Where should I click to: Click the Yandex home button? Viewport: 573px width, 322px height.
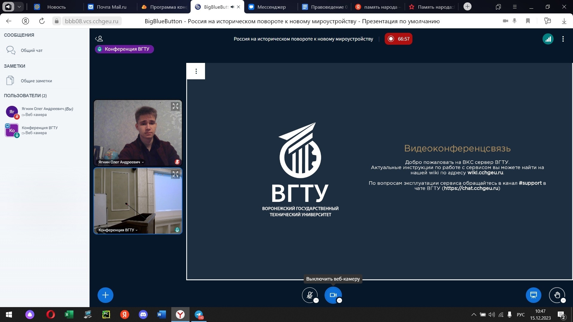tap(25, 21)
